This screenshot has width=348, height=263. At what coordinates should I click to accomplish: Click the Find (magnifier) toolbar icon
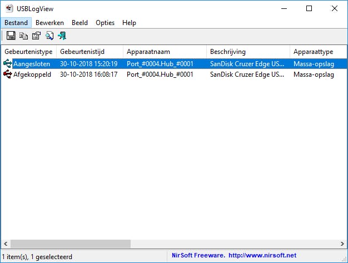[49, 36]
